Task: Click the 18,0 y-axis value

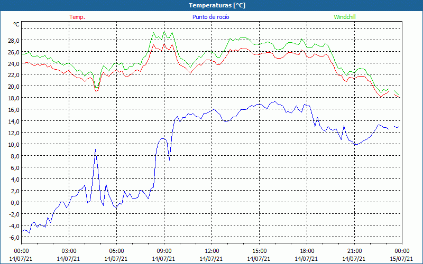Action: coord(14,98)
